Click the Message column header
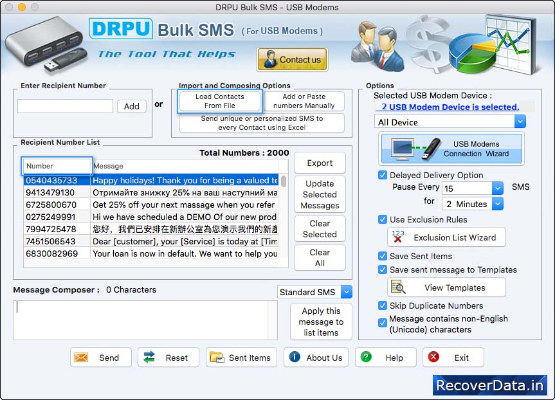Image resolution: width=555 pixels, height=400 pixels. (185, 166)
